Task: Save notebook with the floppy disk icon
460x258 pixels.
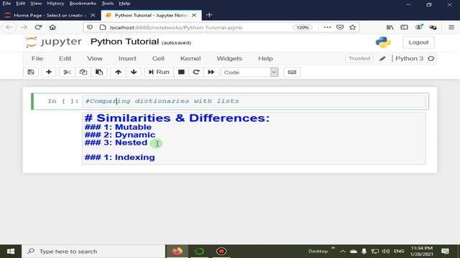Action: (31, 72)
